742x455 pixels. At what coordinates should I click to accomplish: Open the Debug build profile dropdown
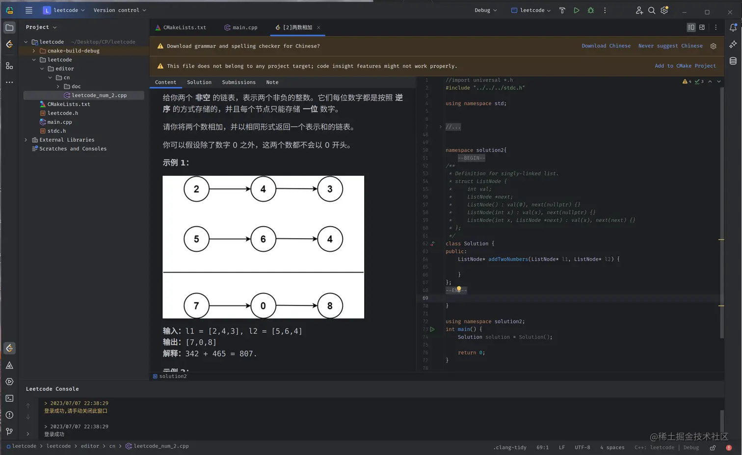pyautogui.click(x=486, y=10)
